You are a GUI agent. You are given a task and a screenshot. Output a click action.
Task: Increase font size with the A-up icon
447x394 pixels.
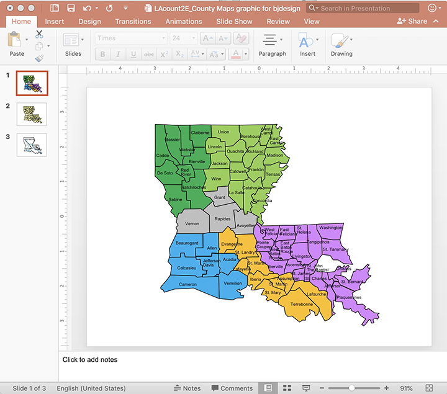207,38
